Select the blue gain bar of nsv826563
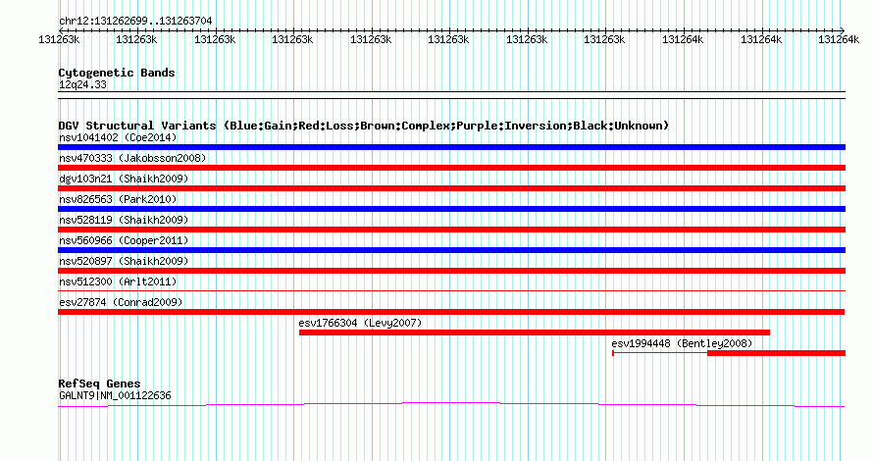Screen dimensions: 873x461 tap(451, 209)
